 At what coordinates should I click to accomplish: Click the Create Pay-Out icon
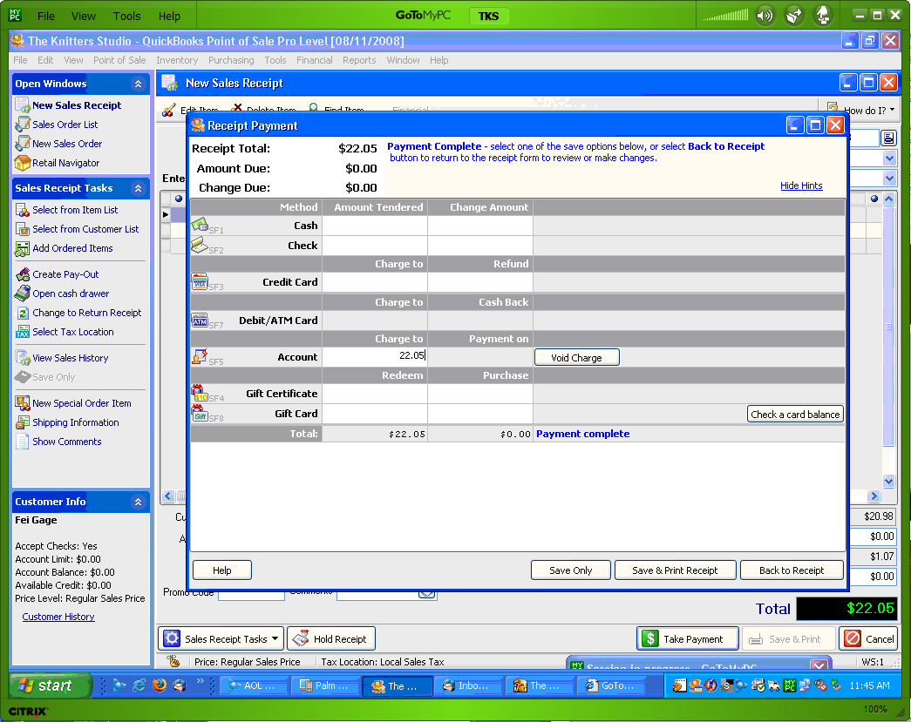click(23, 274)
